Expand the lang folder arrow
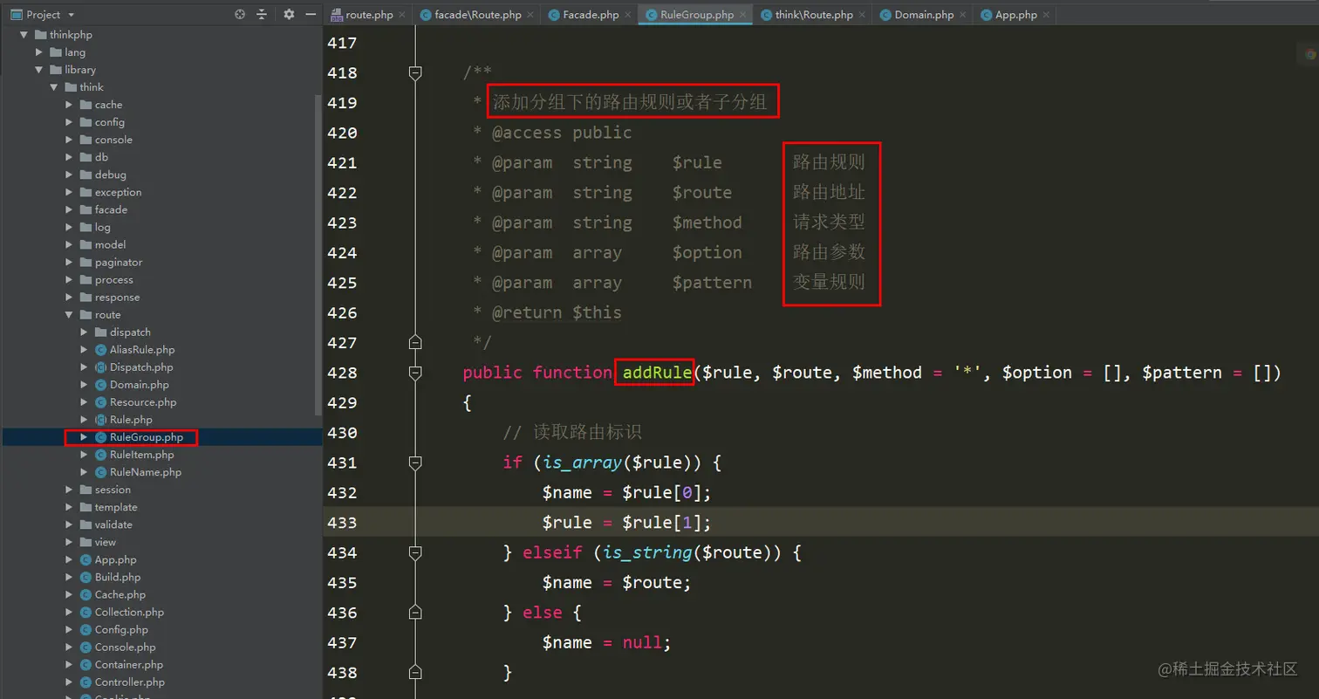The height and width of the screenshot is (699, 1319). (39, 52)
